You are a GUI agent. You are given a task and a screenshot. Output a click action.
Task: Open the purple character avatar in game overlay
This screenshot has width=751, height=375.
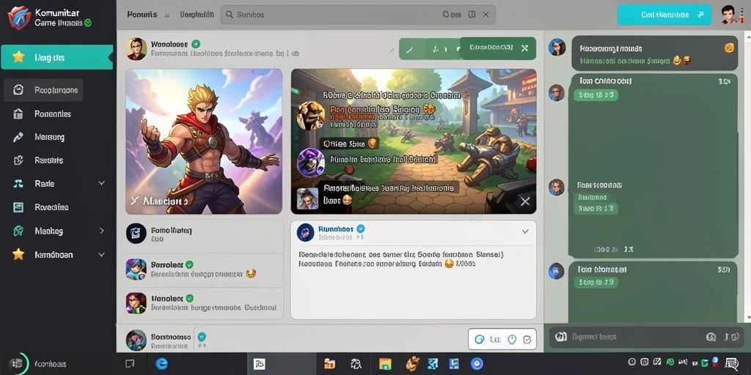tap(311, 162)
